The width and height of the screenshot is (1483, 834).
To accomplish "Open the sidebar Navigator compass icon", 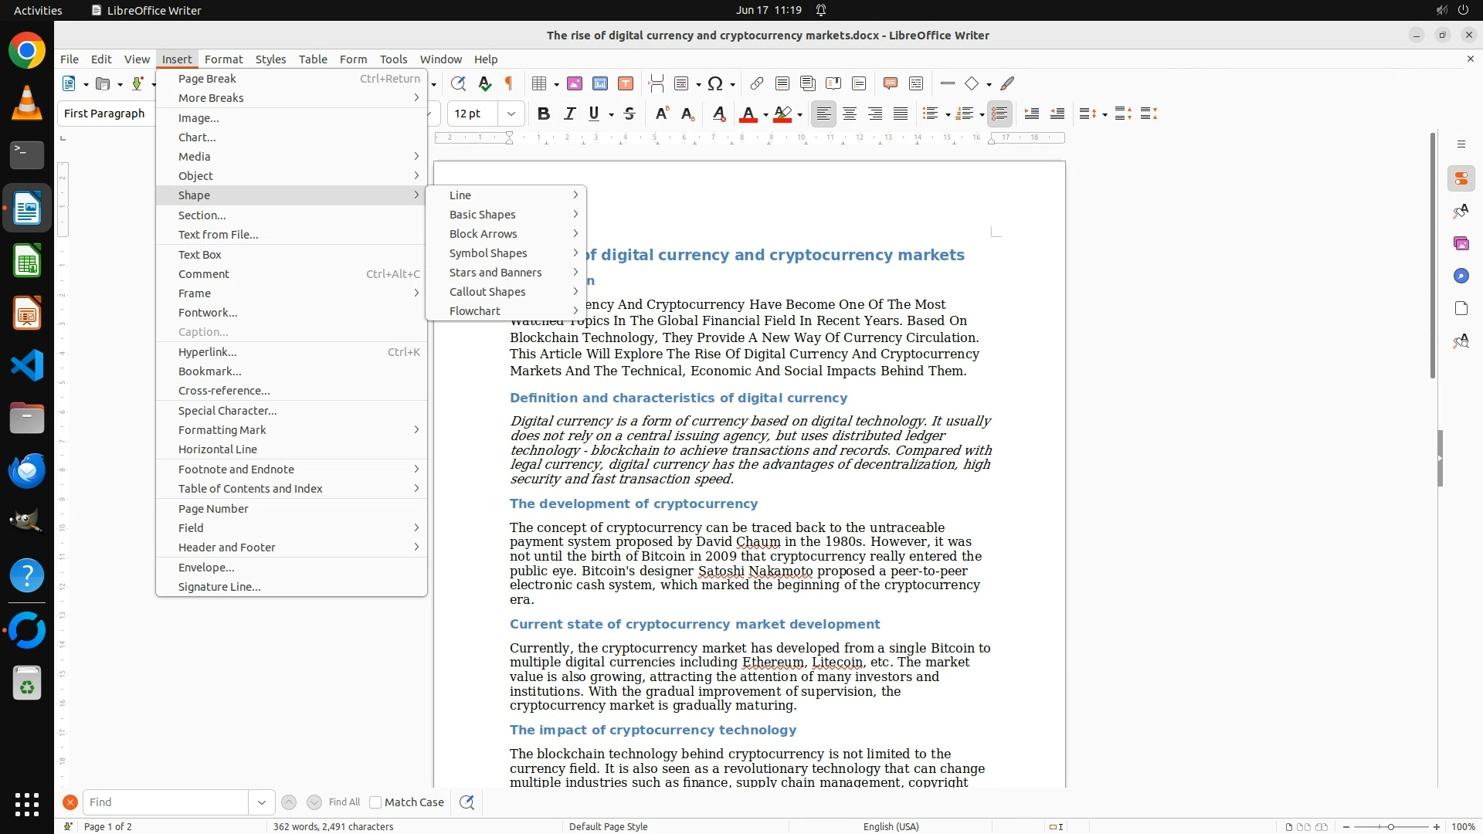I will point(1461,276).
